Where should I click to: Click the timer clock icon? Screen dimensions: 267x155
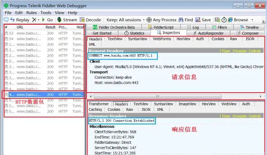(224, 20)
